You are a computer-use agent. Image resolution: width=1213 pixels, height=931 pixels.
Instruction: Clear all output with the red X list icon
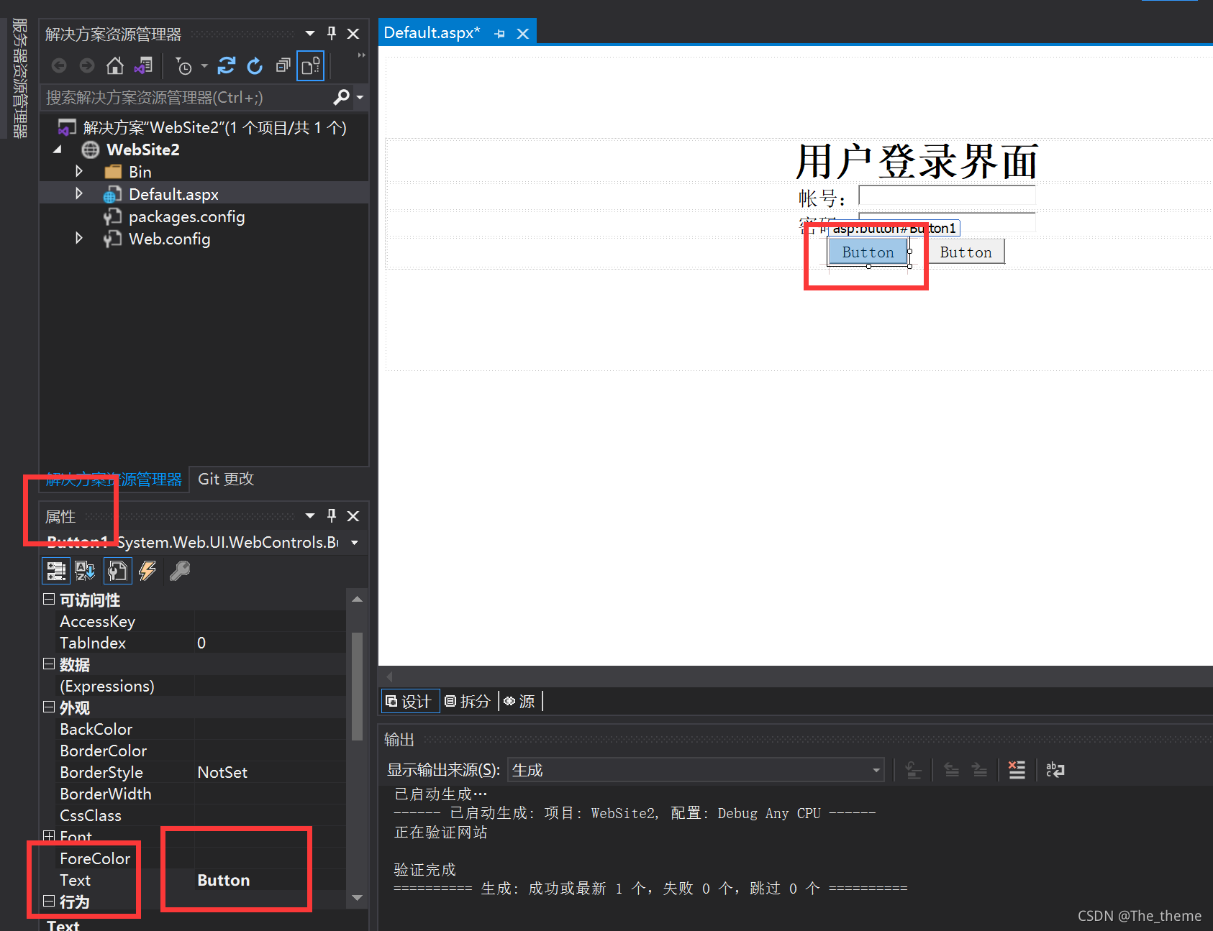(1017, 770)
